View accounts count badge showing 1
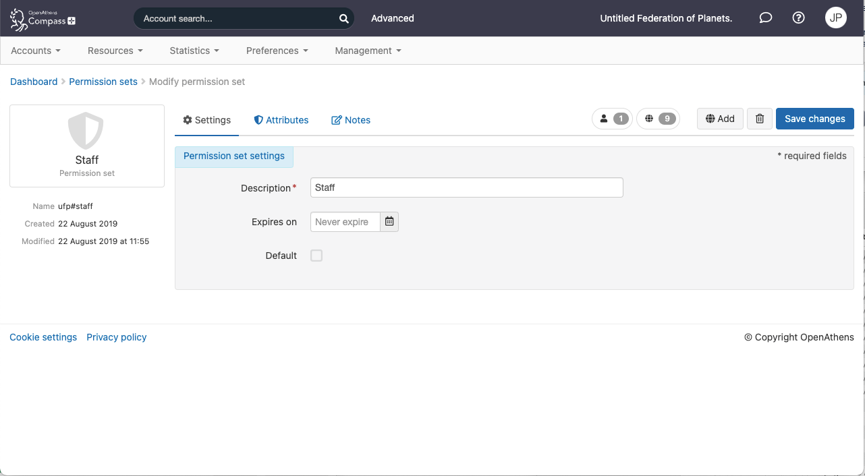The height and width of the screenshot is (476, 865). point(613,119)
